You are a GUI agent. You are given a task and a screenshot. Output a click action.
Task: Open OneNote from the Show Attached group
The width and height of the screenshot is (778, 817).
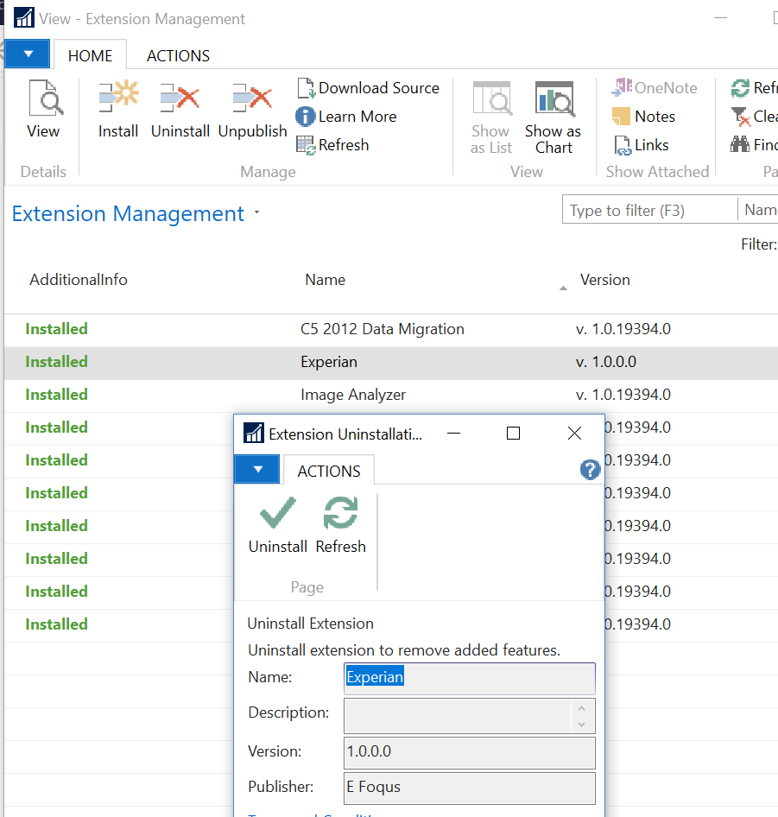(x=655, y=87)
